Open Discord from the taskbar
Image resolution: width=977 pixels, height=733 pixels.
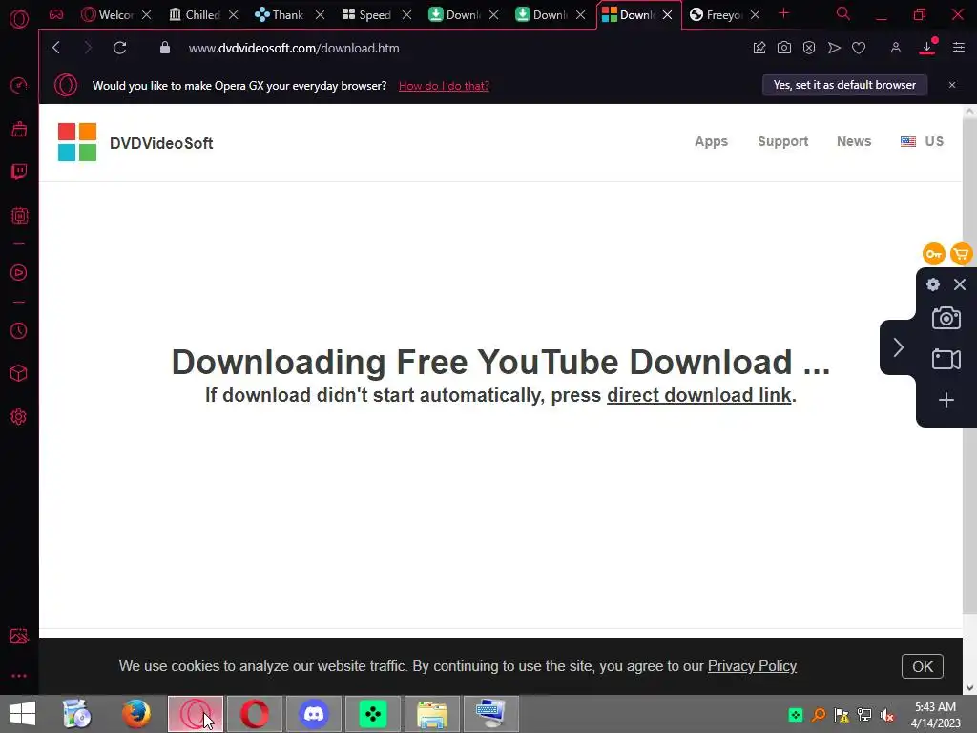pyautogui.click(x=313, y=714)
